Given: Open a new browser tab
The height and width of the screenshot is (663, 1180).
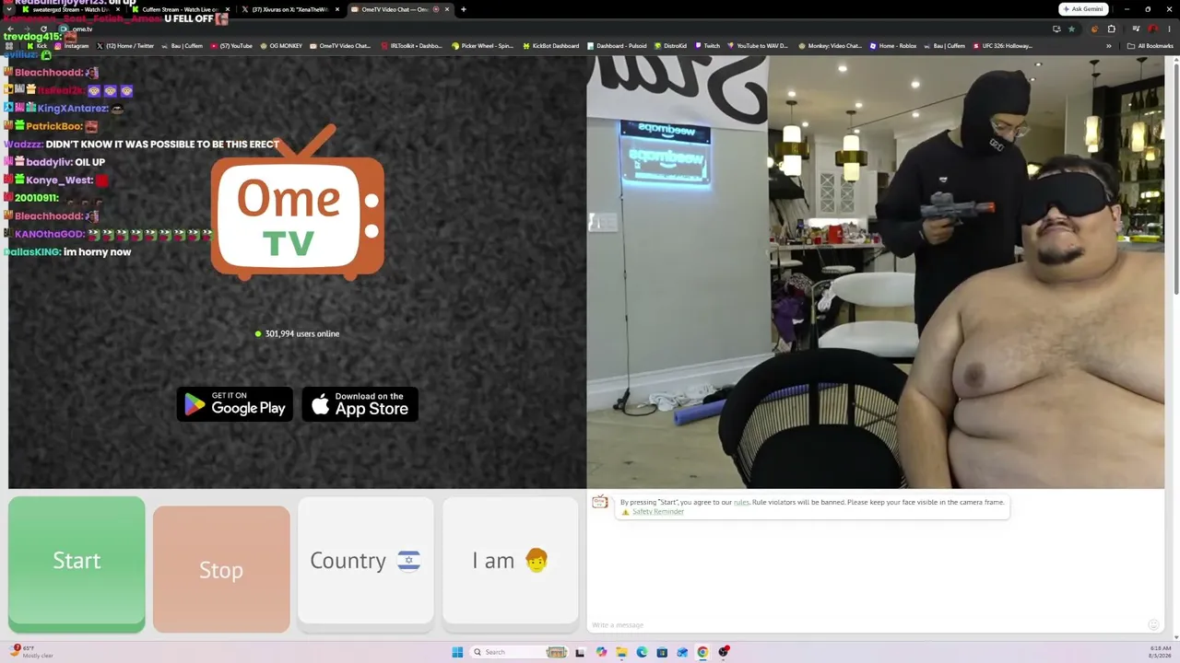Looking at the screenshot, I should pos(464,9).
